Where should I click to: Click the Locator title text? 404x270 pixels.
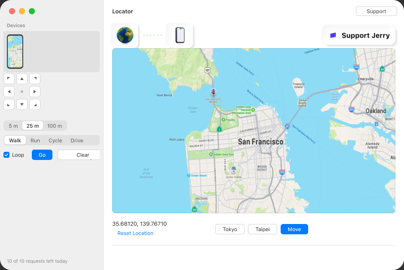(122, 11)
